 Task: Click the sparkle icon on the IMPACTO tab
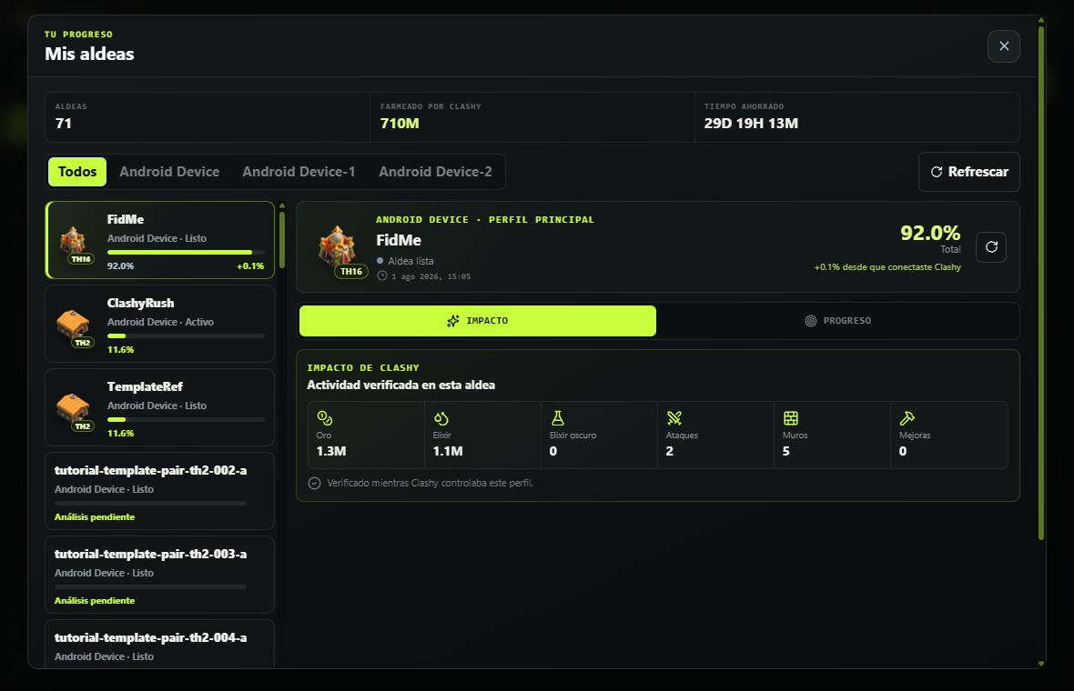tap(452, 321)
